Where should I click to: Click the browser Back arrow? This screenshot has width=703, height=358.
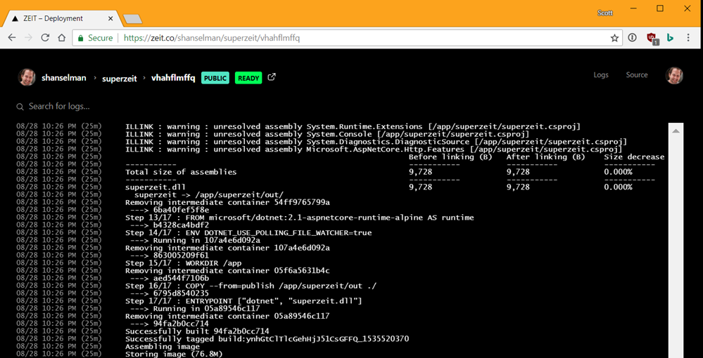(x=12, y=38)
